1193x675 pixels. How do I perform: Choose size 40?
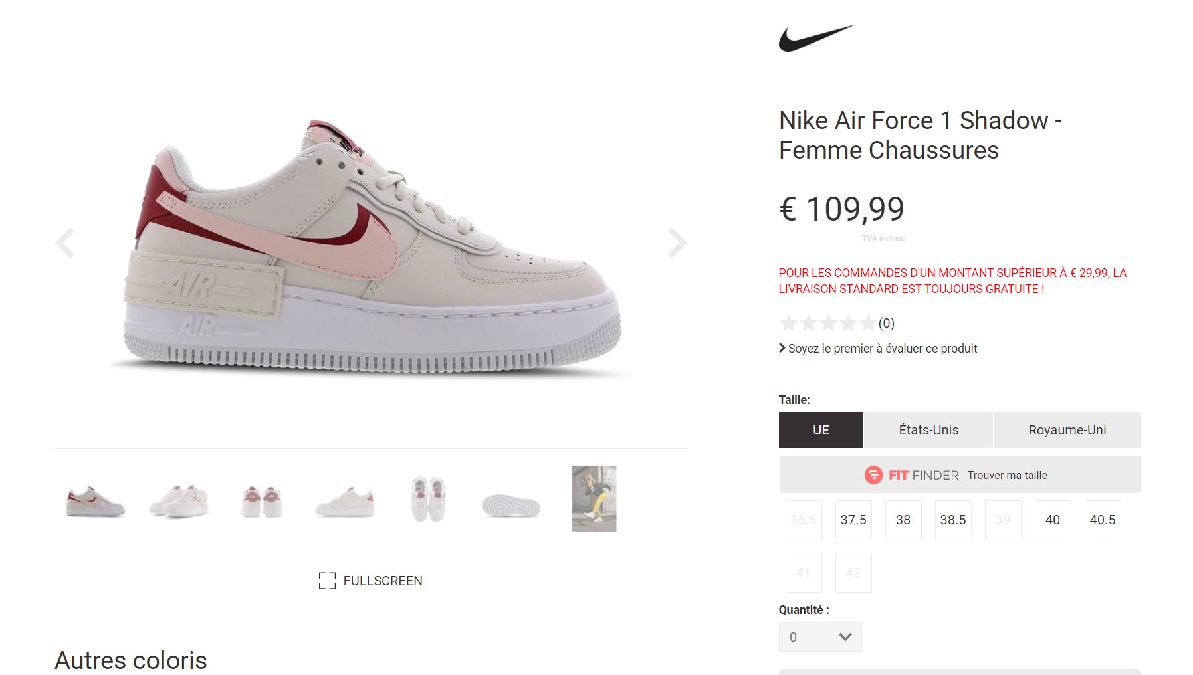[x=1053, y=520]
